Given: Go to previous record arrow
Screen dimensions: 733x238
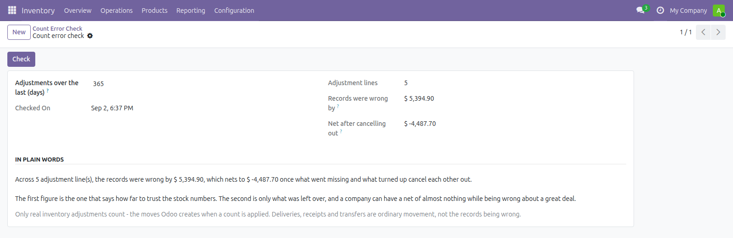Looking at the screenshot, I should click(x=703, y=32).
